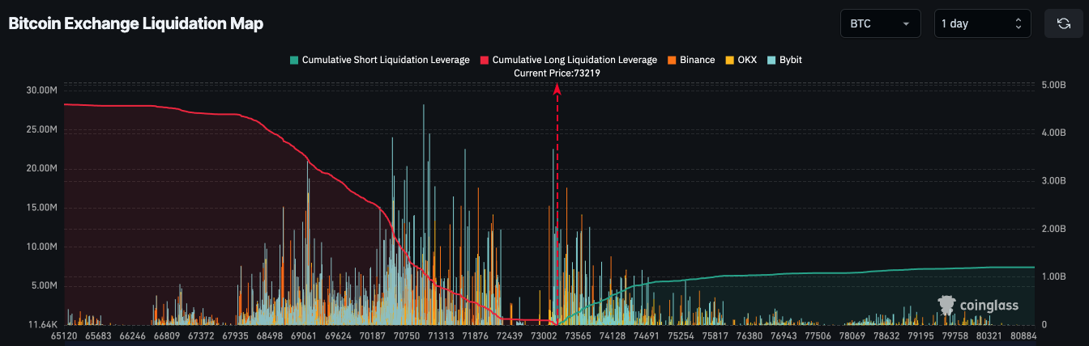
Task: Hide the Bybit series via legend text
Action: click(791, 60)
